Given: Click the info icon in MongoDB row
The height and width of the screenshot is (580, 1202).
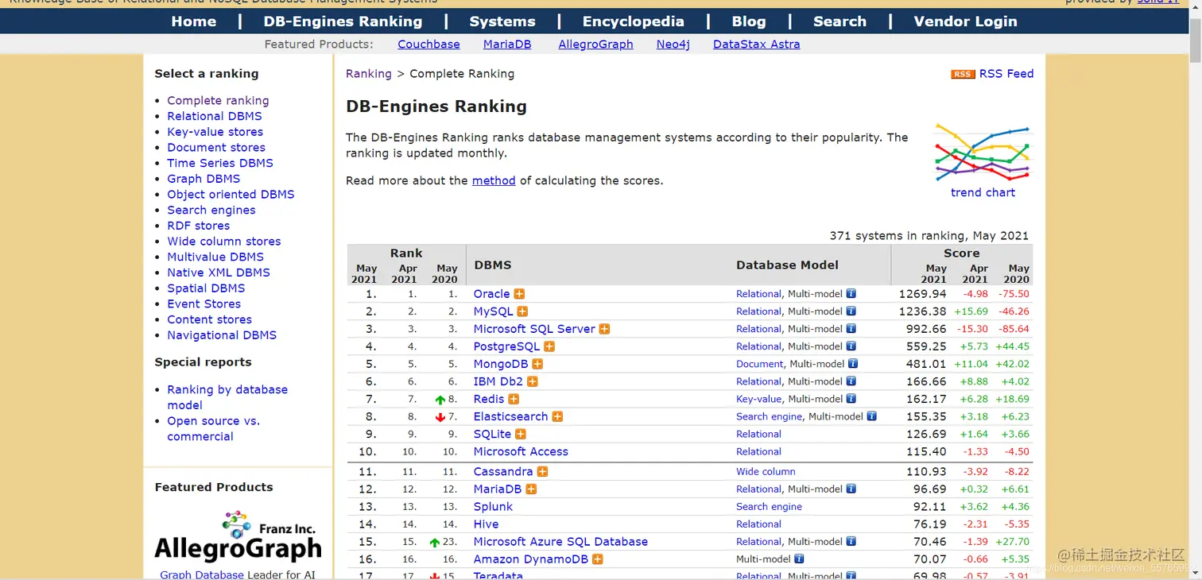Looking at the screenshot, I should pyautogui.click(x=853, y=364).
